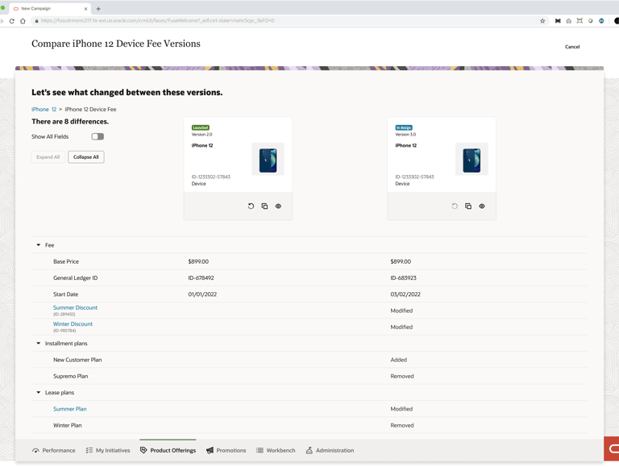
Task: Click the Collapse All button
Action: pos(86,156)
